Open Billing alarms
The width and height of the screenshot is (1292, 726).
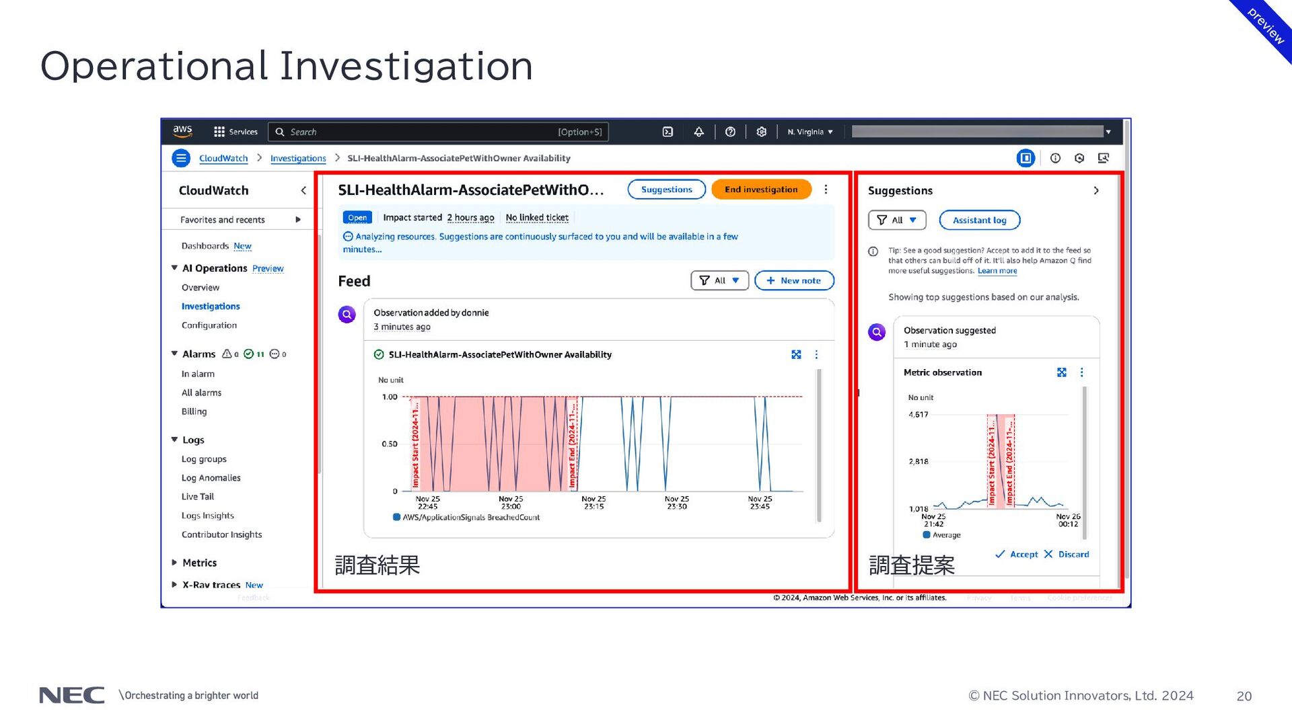tap(194, 412)
